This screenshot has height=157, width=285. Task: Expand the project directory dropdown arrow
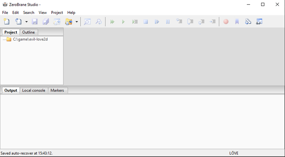click(77, 22)
